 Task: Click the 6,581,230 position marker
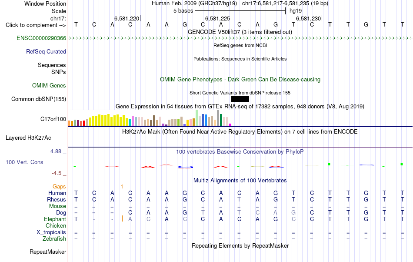click(x=308, y=18)
